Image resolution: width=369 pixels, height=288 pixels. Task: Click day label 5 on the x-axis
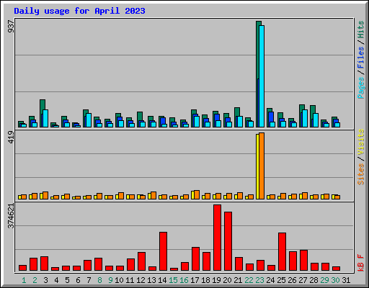coord(67,280)
